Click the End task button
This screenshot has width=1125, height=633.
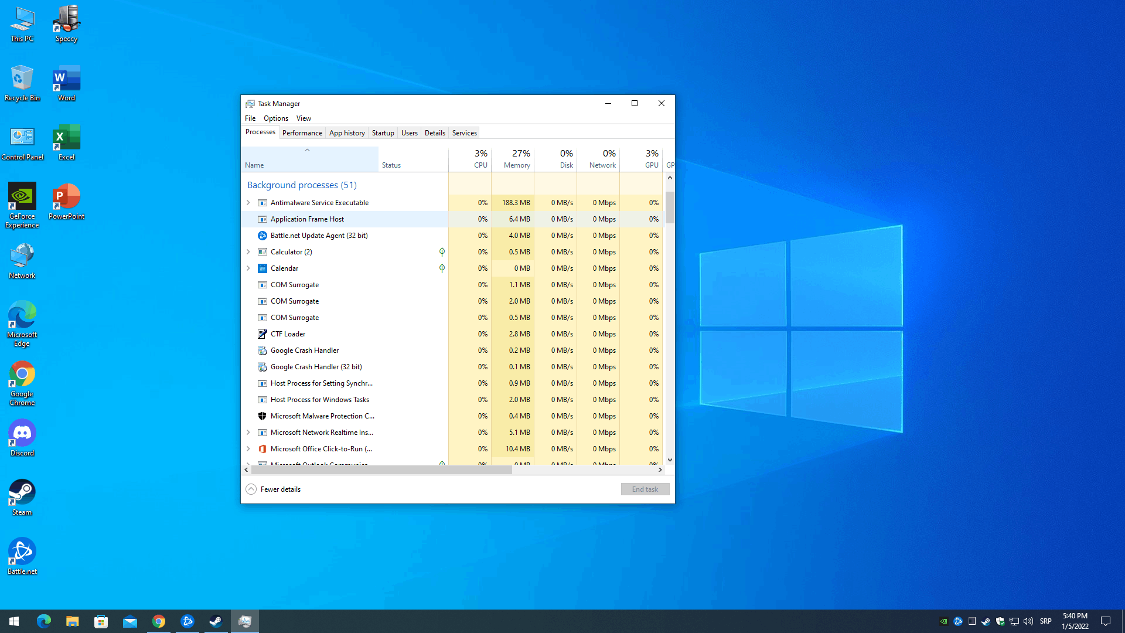(x=645, y=489)
